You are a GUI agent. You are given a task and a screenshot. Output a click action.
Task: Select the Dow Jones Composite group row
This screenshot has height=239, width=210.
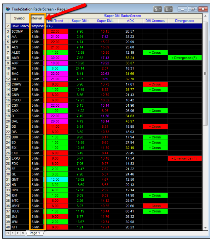pos(106,26)
